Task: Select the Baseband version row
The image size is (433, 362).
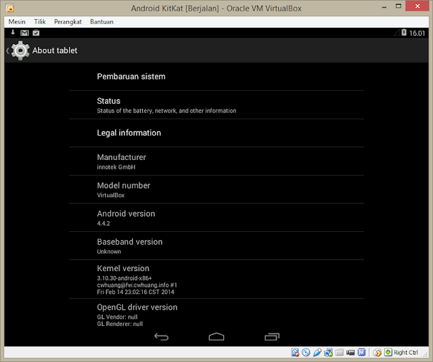Action: 216,246
